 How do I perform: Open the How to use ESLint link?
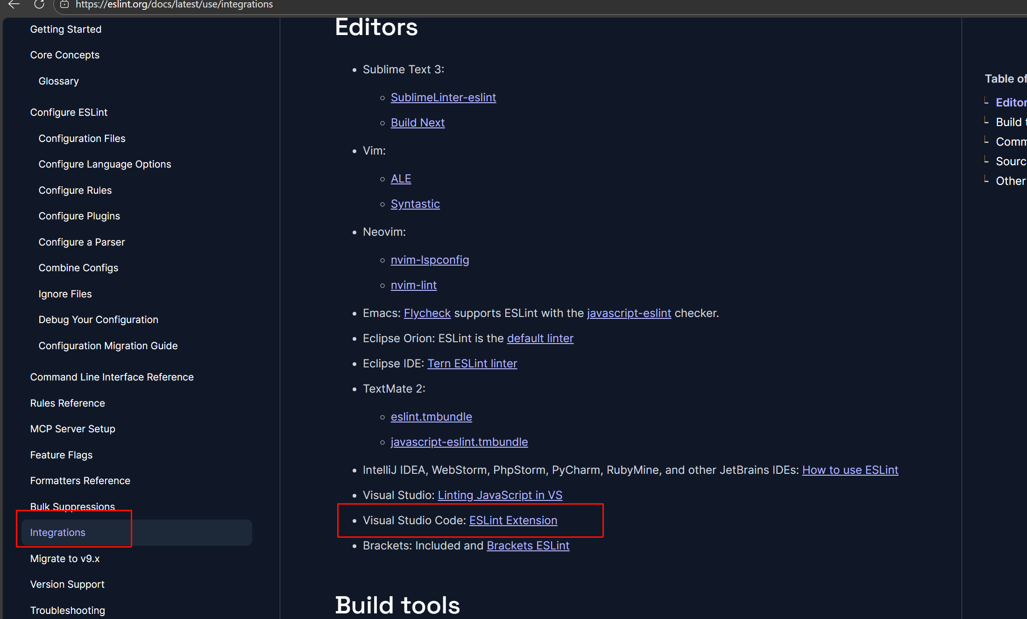(x=850, y=470)
